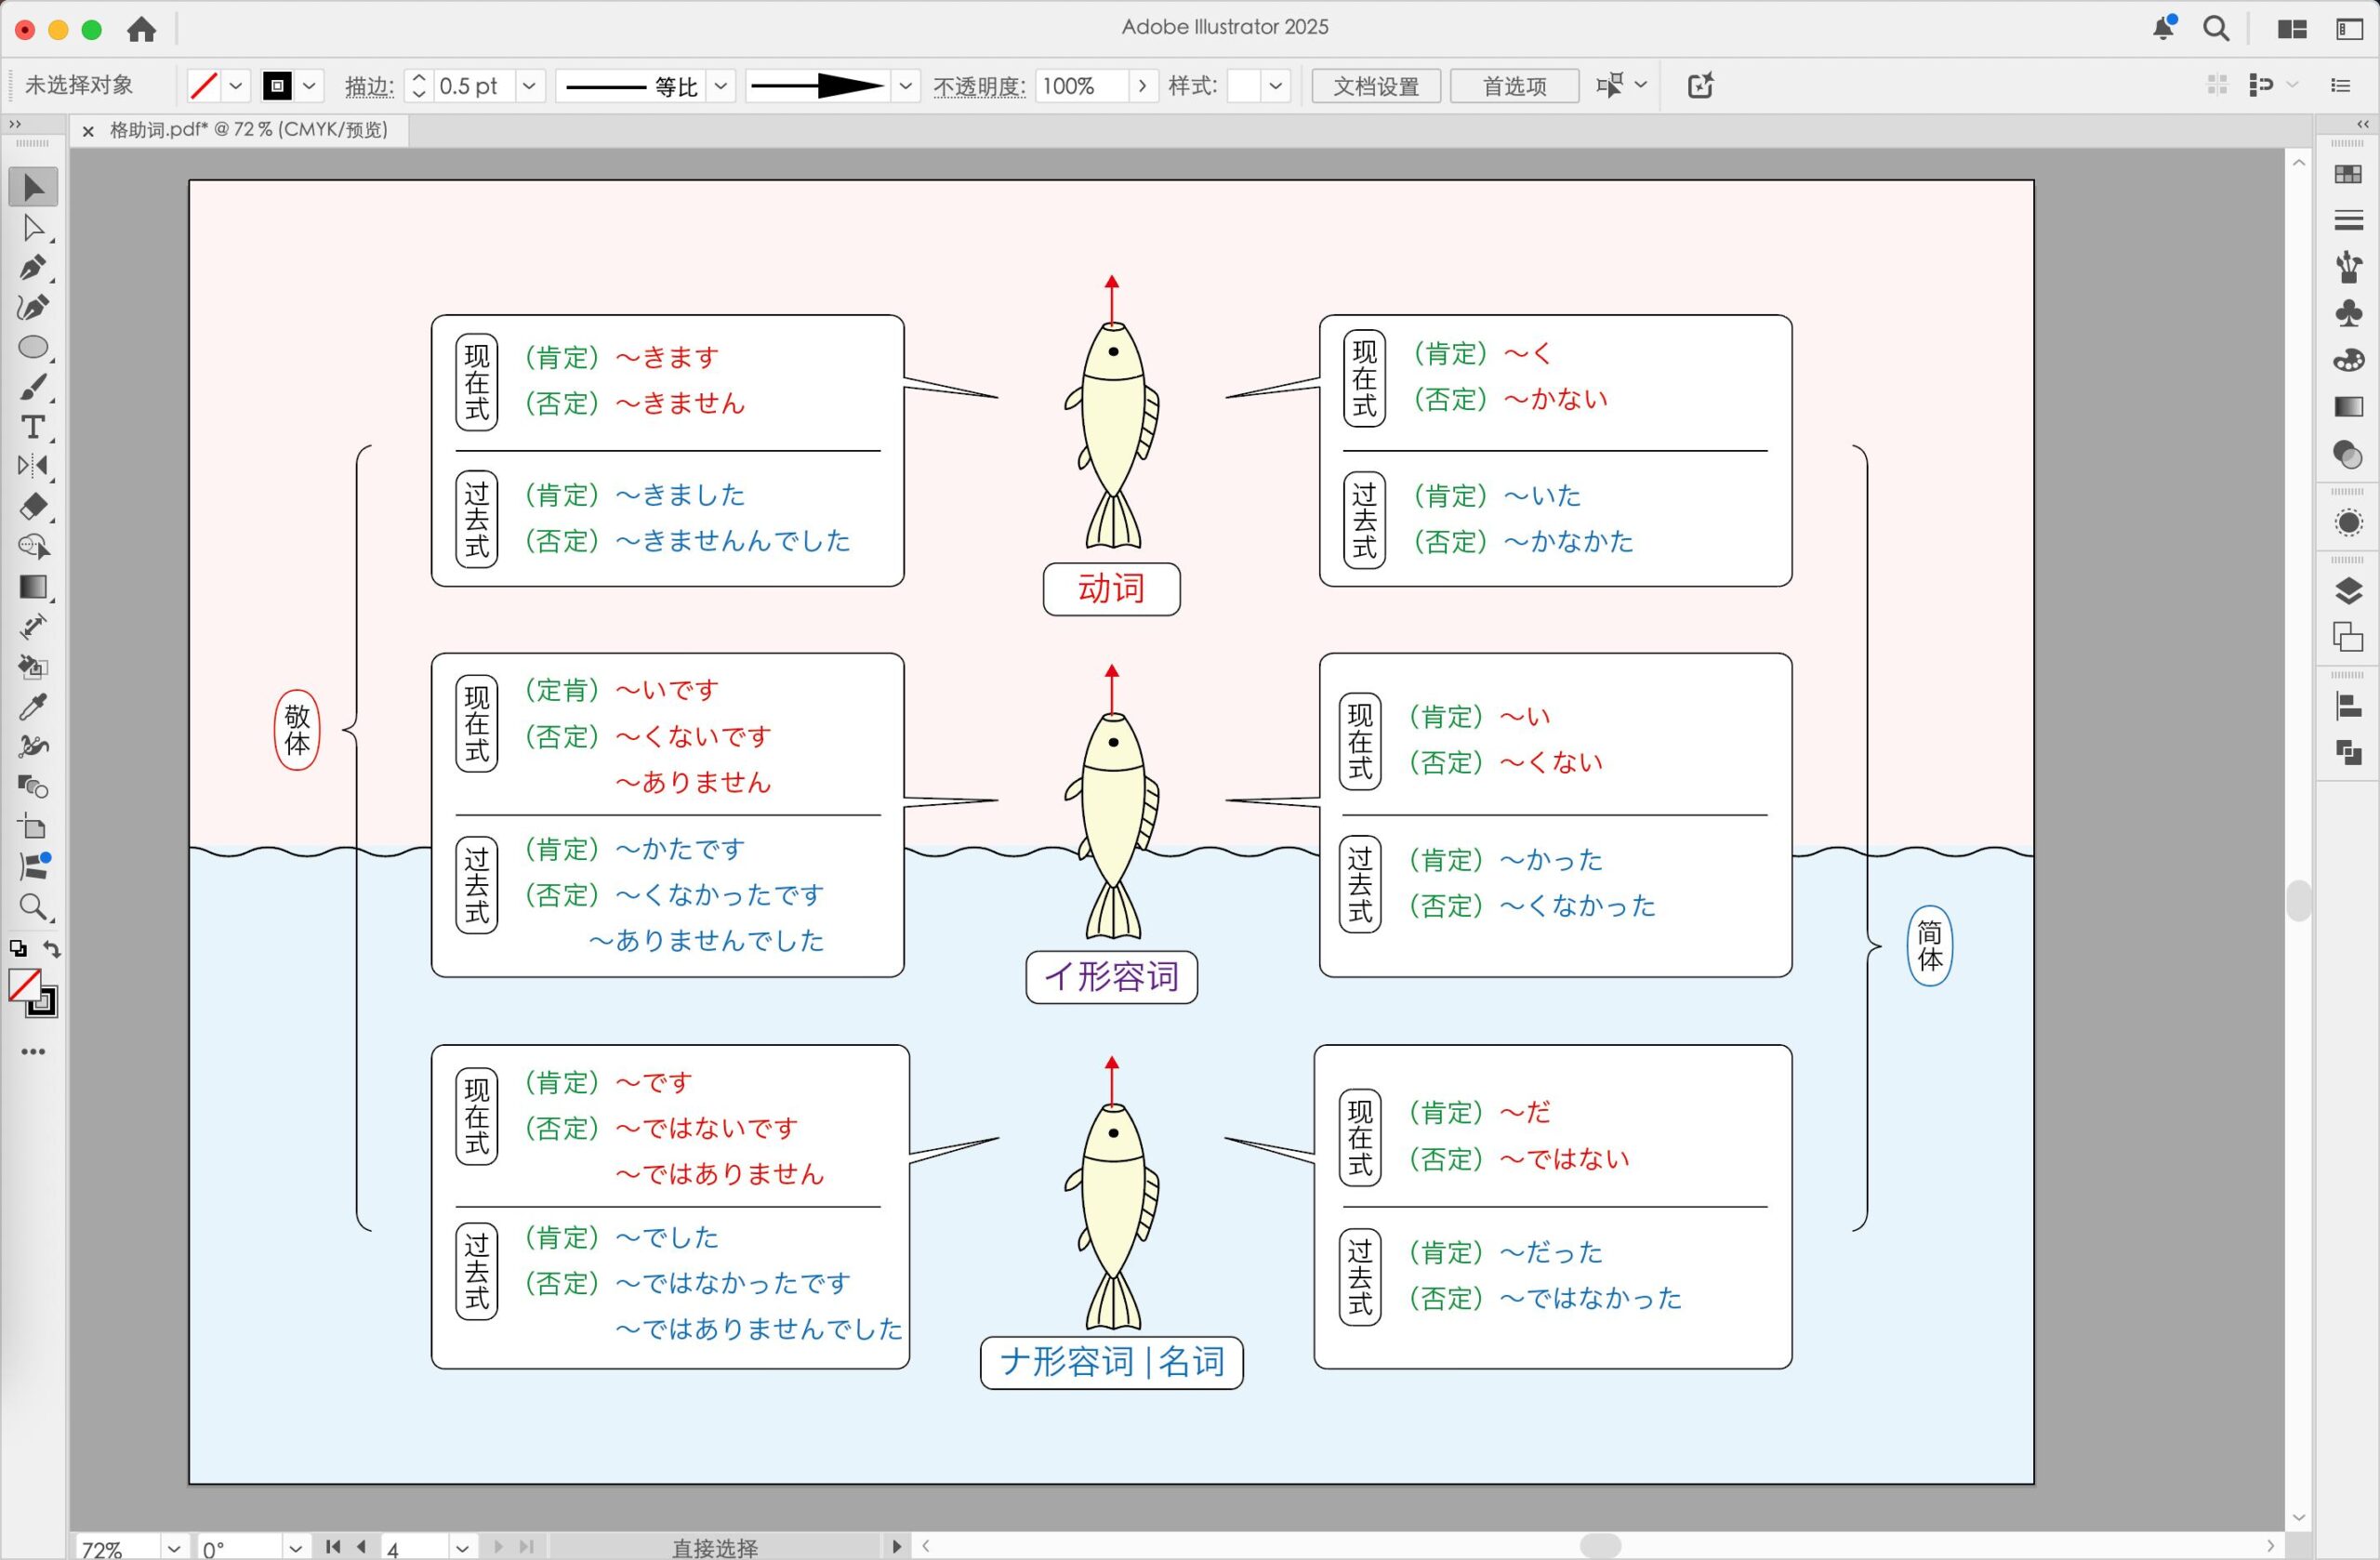Open the Layers panel icon

tap(2348, 591)
